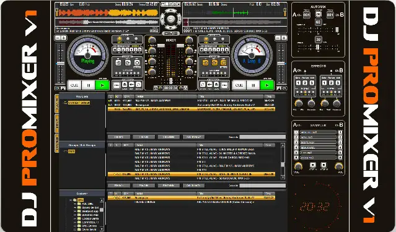The image size is (396, 232).
Task: Expand the top folder in Explorer tree
Action: 71,200
